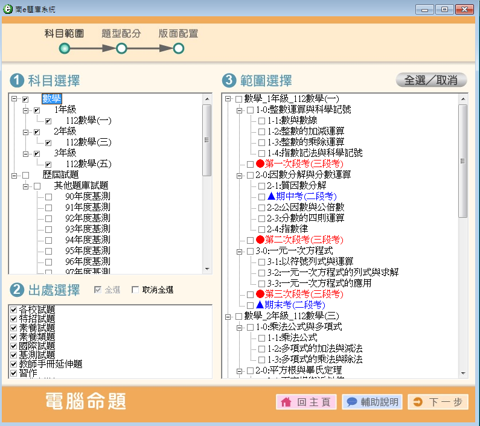Screen dimensions: 480x426
Task: Click the first step circle under 科目範圍
Action: tap(65, 48)
